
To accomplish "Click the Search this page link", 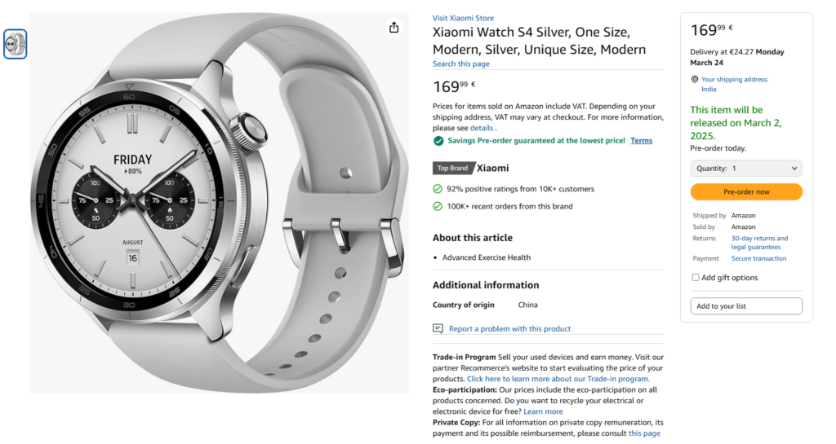I will tap(461, 64).
